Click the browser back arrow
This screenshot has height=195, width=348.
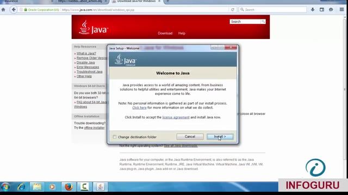coord(14,10)
